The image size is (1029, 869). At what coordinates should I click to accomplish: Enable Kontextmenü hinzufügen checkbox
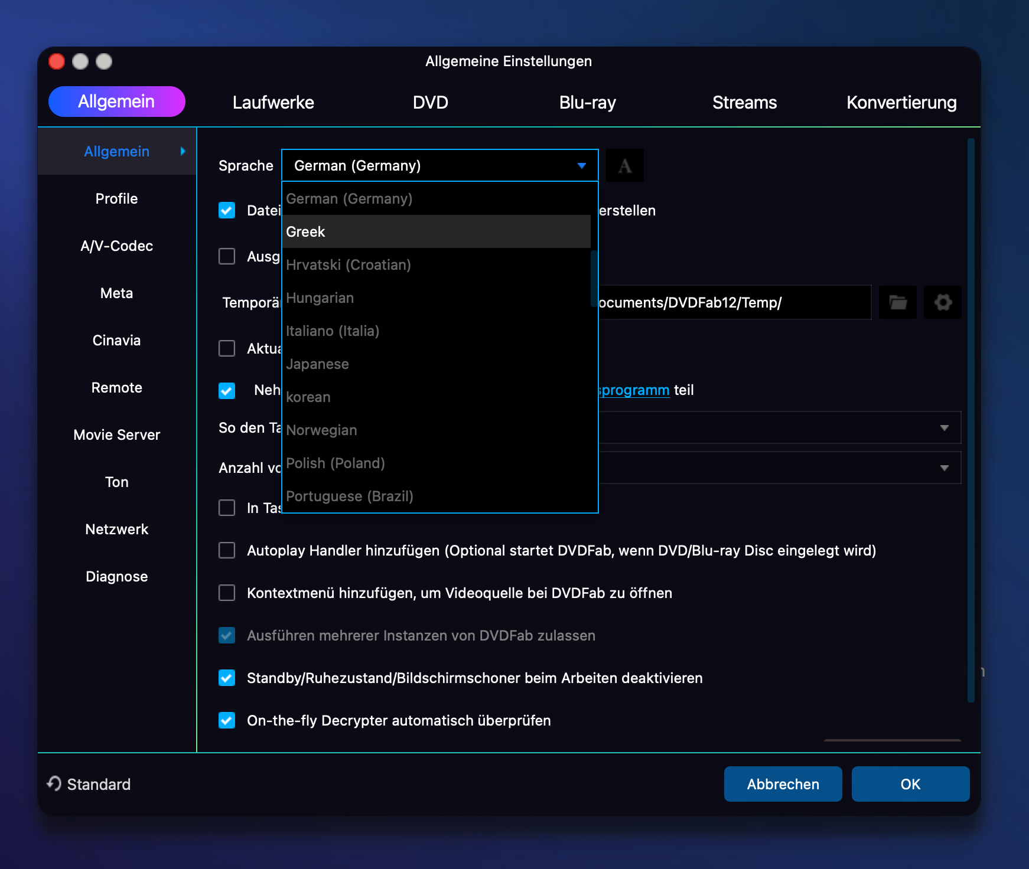coord(227,593)
